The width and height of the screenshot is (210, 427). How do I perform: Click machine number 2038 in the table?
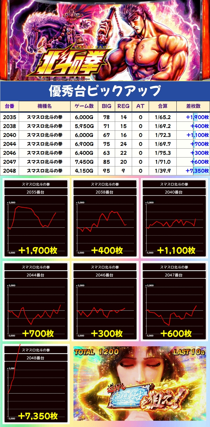tap(10, 126)
